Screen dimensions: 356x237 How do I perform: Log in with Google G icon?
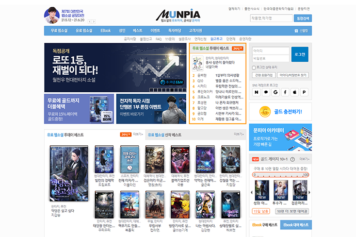(x=276, y=92)
